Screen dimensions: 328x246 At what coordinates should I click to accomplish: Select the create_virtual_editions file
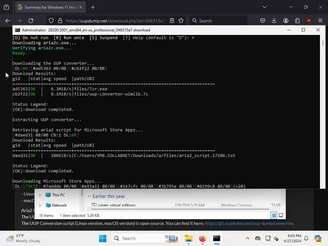pos(117,205)
